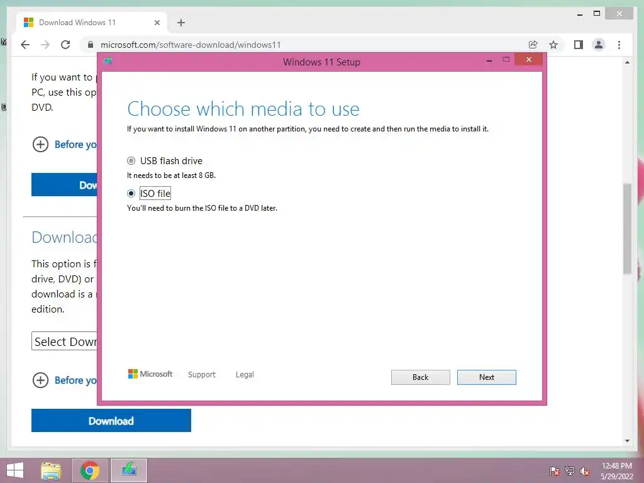The image size is (644, 483).
Task: Open a new Chrome tab
Action: point(181,23)
